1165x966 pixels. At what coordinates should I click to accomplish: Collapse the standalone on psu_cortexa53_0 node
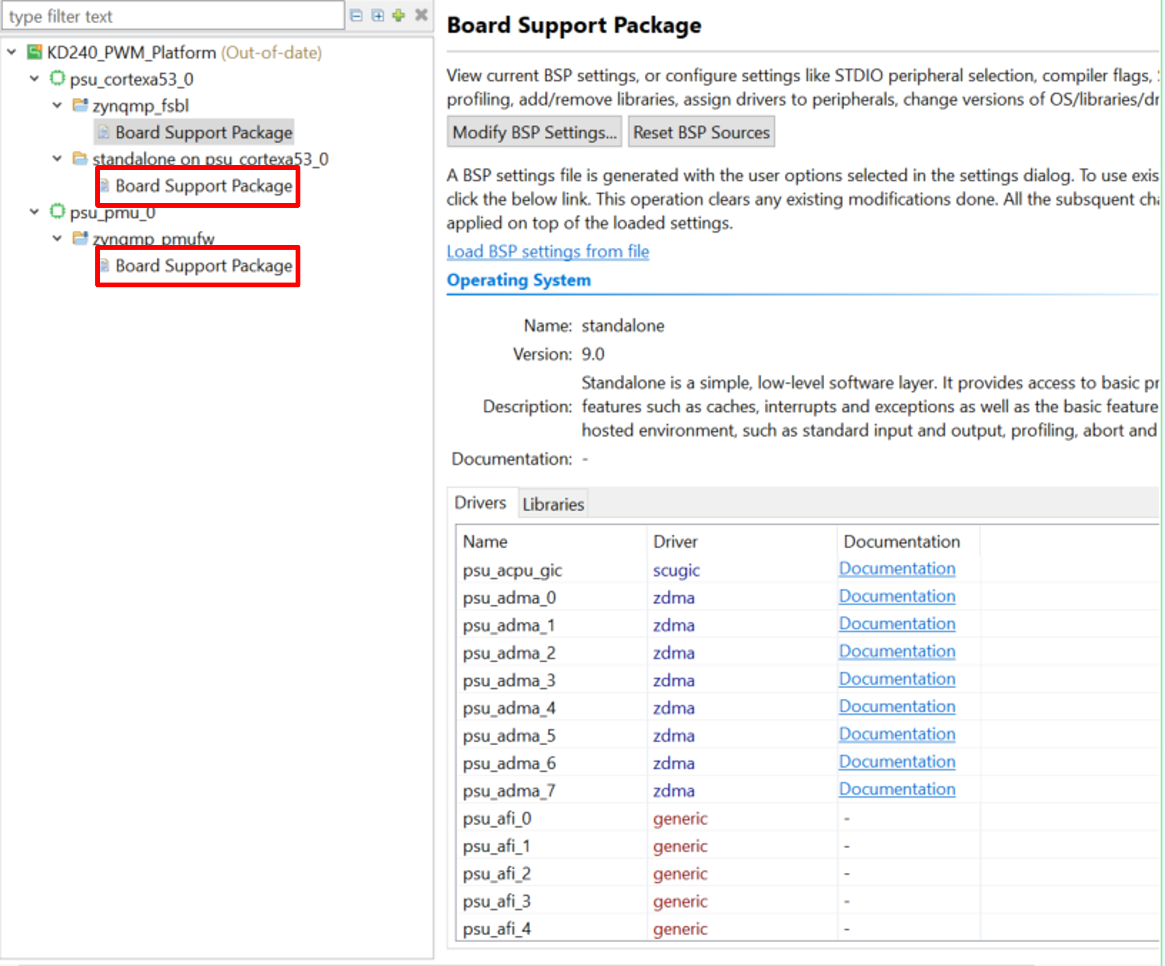click(x=57, y=159)
